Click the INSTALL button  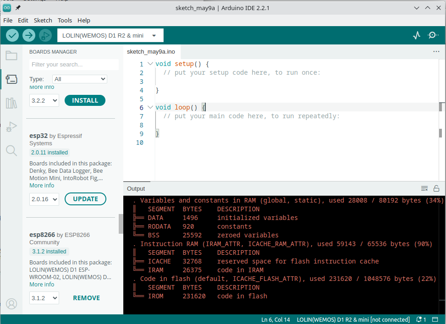[x=85, y=100]
